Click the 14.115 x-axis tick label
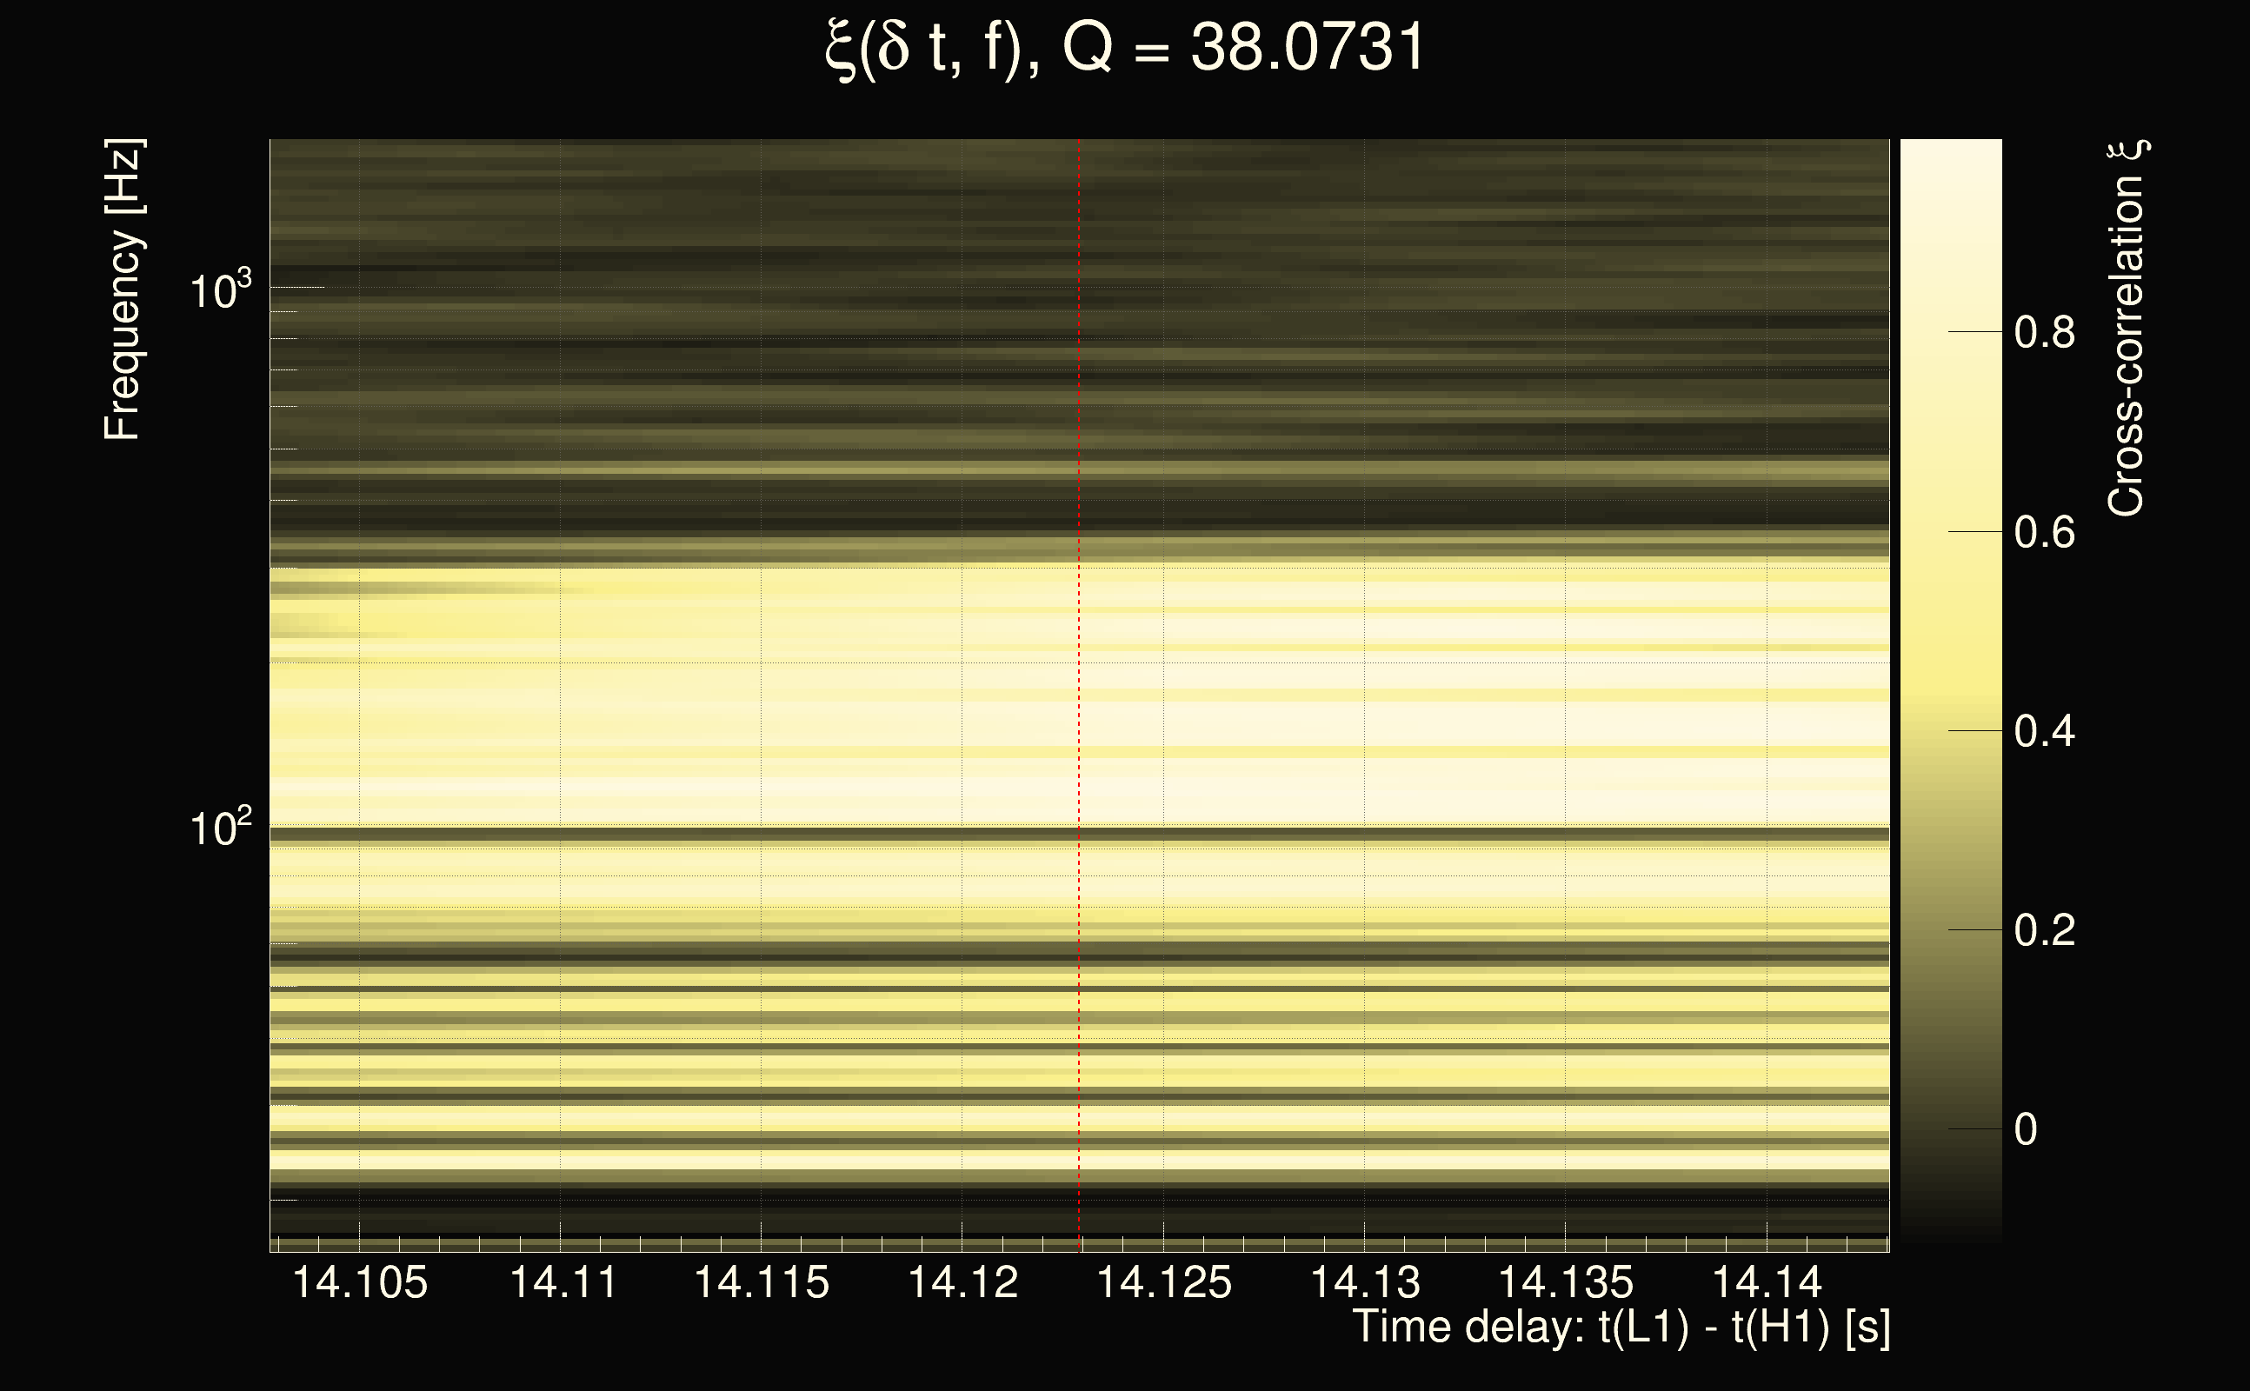2250x1391 pixels. (x=762, y=1282)
